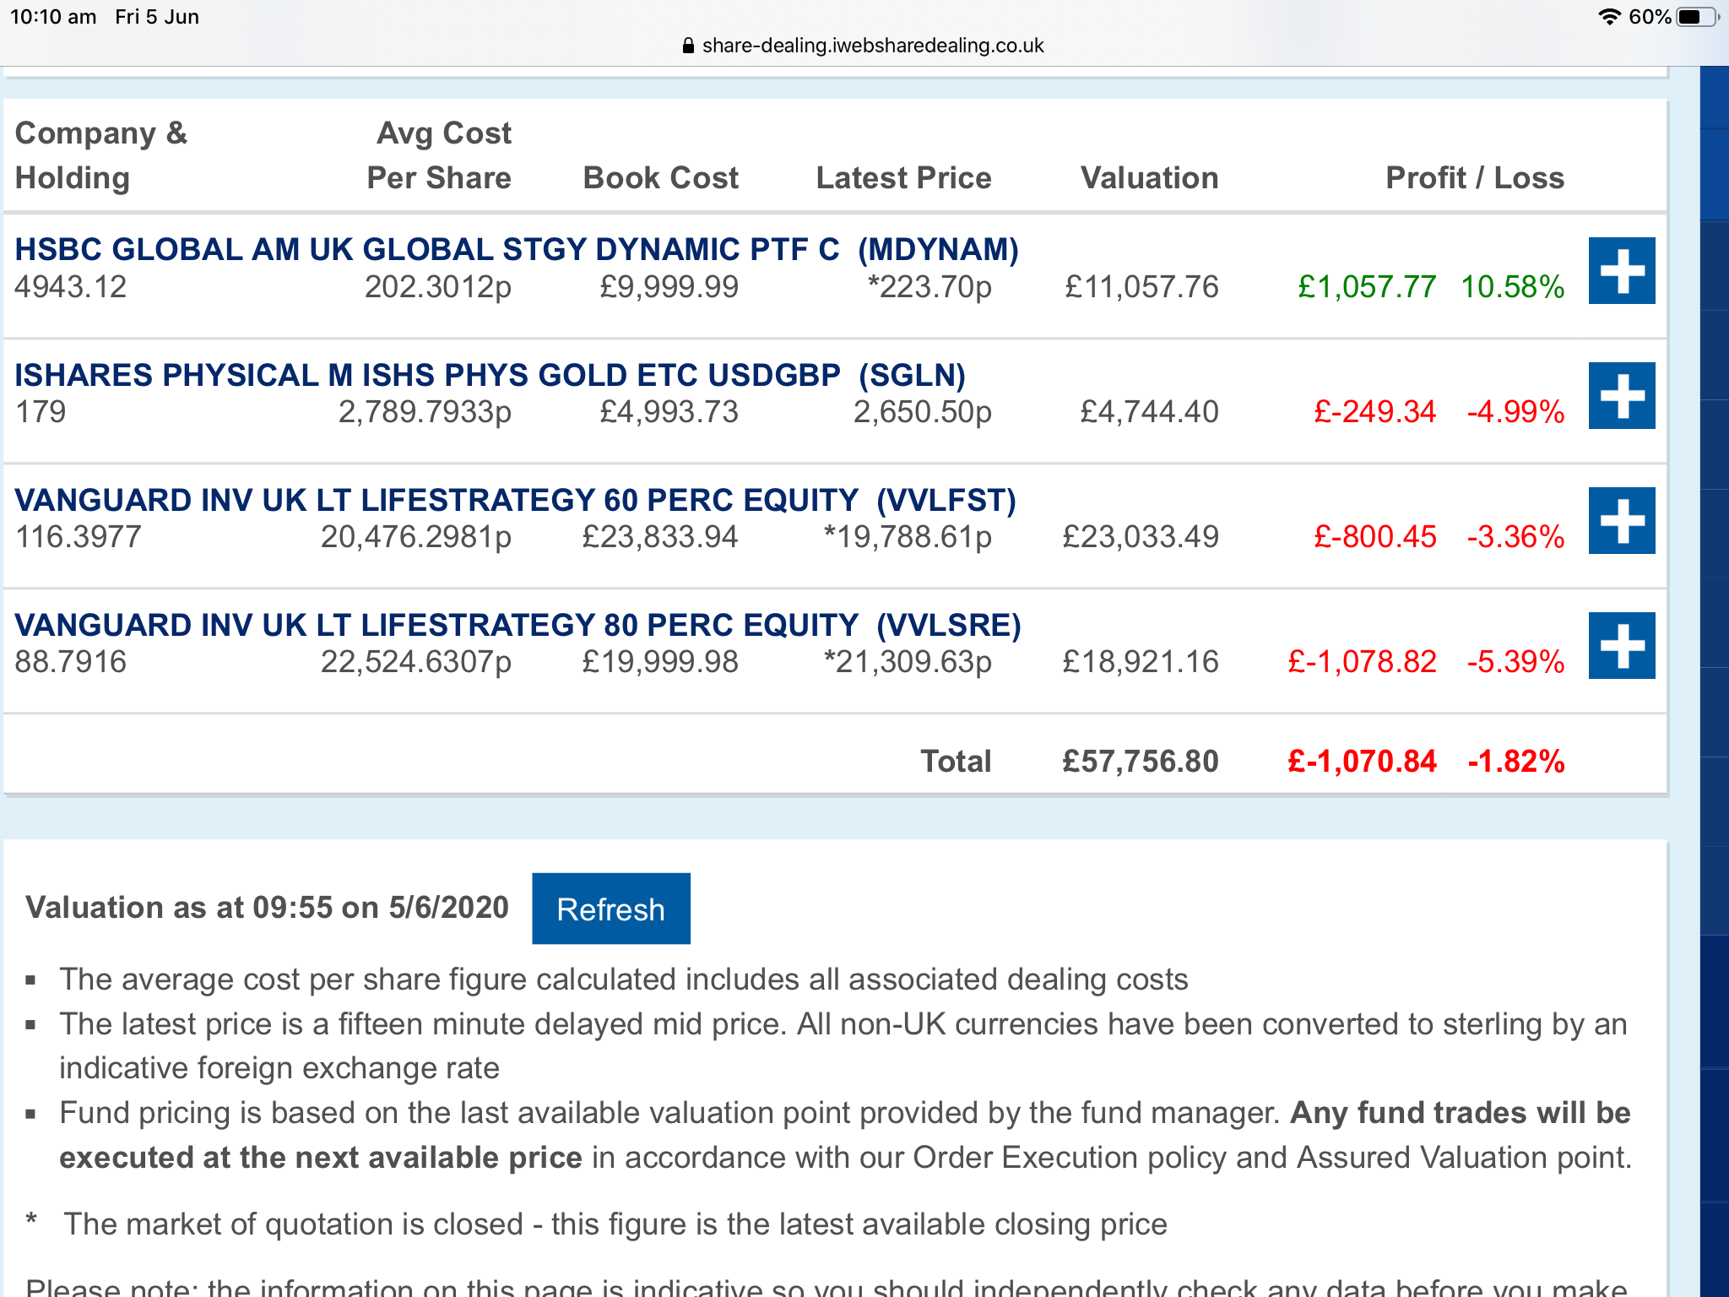Select VVLSRE loss percentage -5.39%

[1516, 662]
